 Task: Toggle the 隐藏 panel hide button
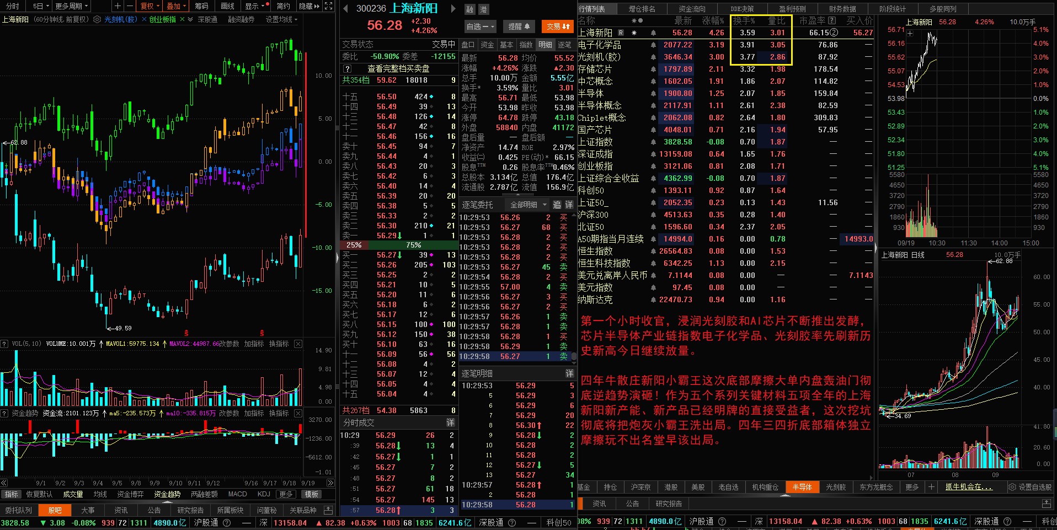coord(309,6)
